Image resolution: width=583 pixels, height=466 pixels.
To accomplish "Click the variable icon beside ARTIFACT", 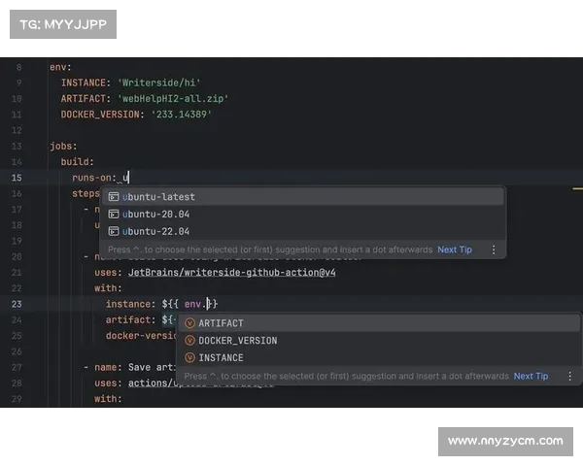I will [x=189, y=323].
